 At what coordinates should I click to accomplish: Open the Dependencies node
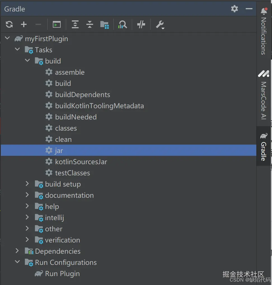(x=58, y=251)
